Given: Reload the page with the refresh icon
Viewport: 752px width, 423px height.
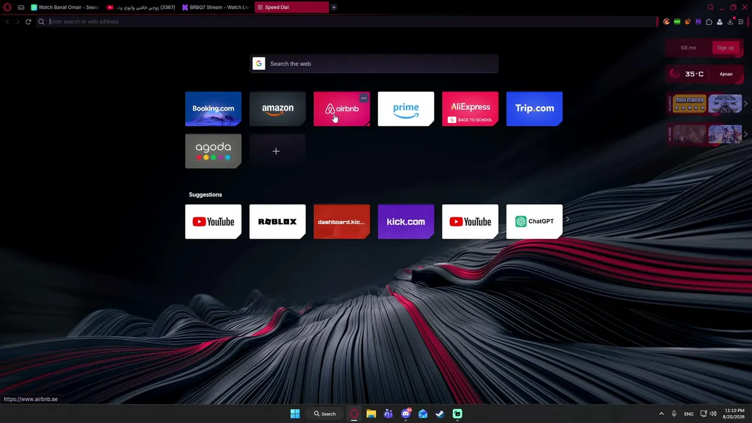Looking at the screenshot, I should (28, 22).
